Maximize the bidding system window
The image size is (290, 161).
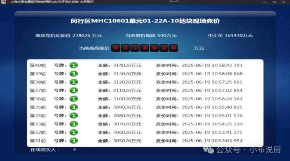point(274,2)
